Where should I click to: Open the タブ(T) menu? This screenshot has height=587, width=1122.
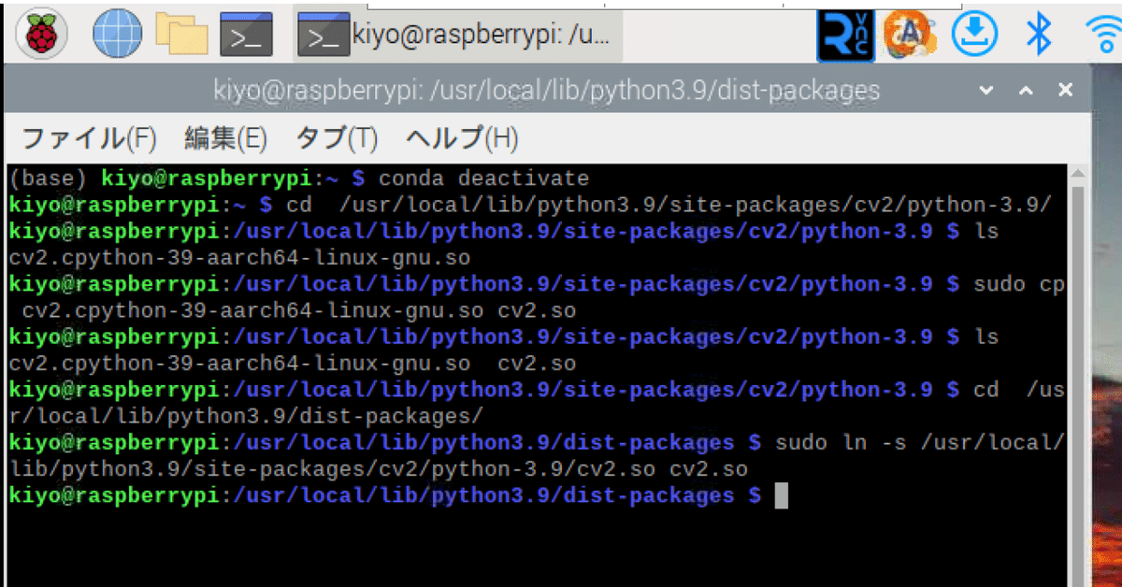[337, 139]
